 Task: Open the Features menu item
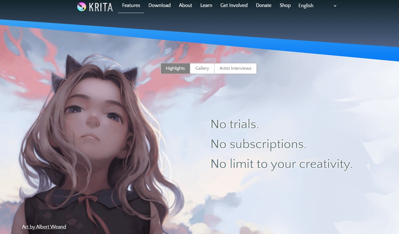pyautogui.click(x=131, y=5)
